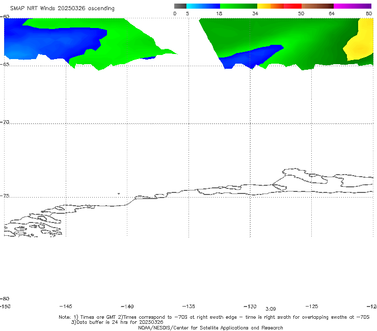The width and height of the screenshot is (377, 331).
Task: Click the 'Times are GMT' note line
Action: click(214, 317)
